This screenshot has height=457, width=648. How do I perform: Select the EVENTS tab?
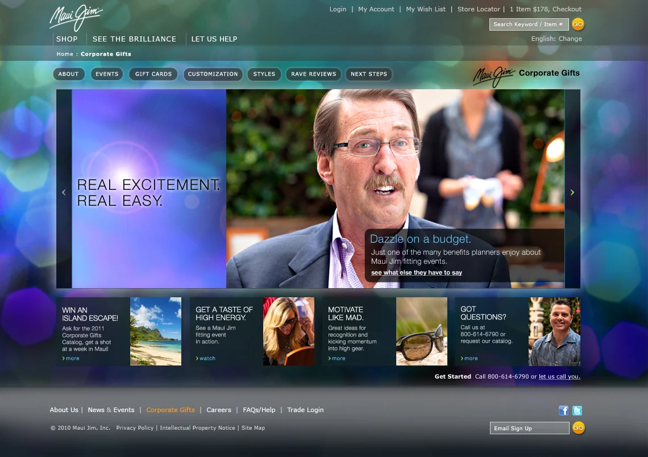click(107, 74)
